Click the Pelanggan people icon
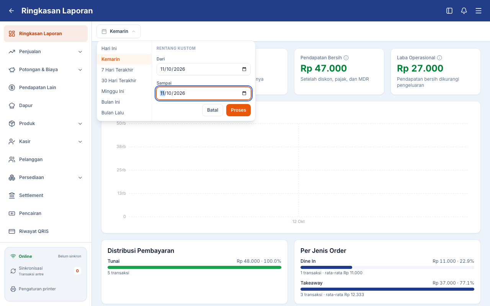490x306 pixels. click(x=12, y=160)
